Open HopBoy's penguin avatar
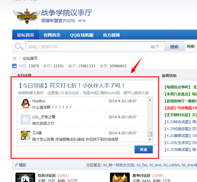 [25, 104]
